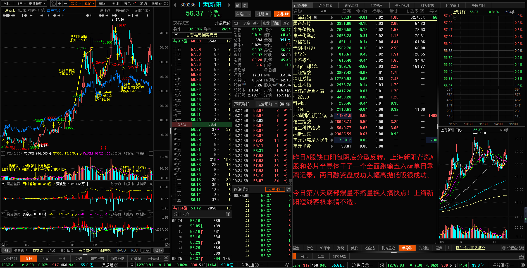Toggle fullscreen chart view icon
The width and height of the screenshot is (527, 268).
click(166, 4)
